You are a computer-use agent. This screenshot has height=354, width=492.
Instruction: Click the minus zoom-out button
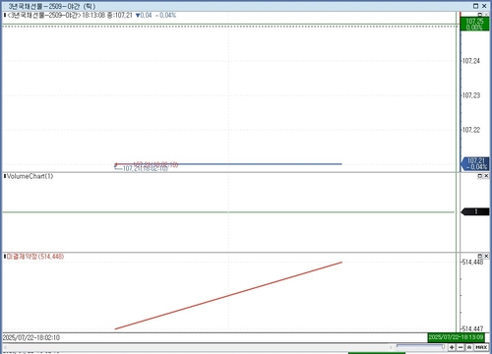coord(461,347)
